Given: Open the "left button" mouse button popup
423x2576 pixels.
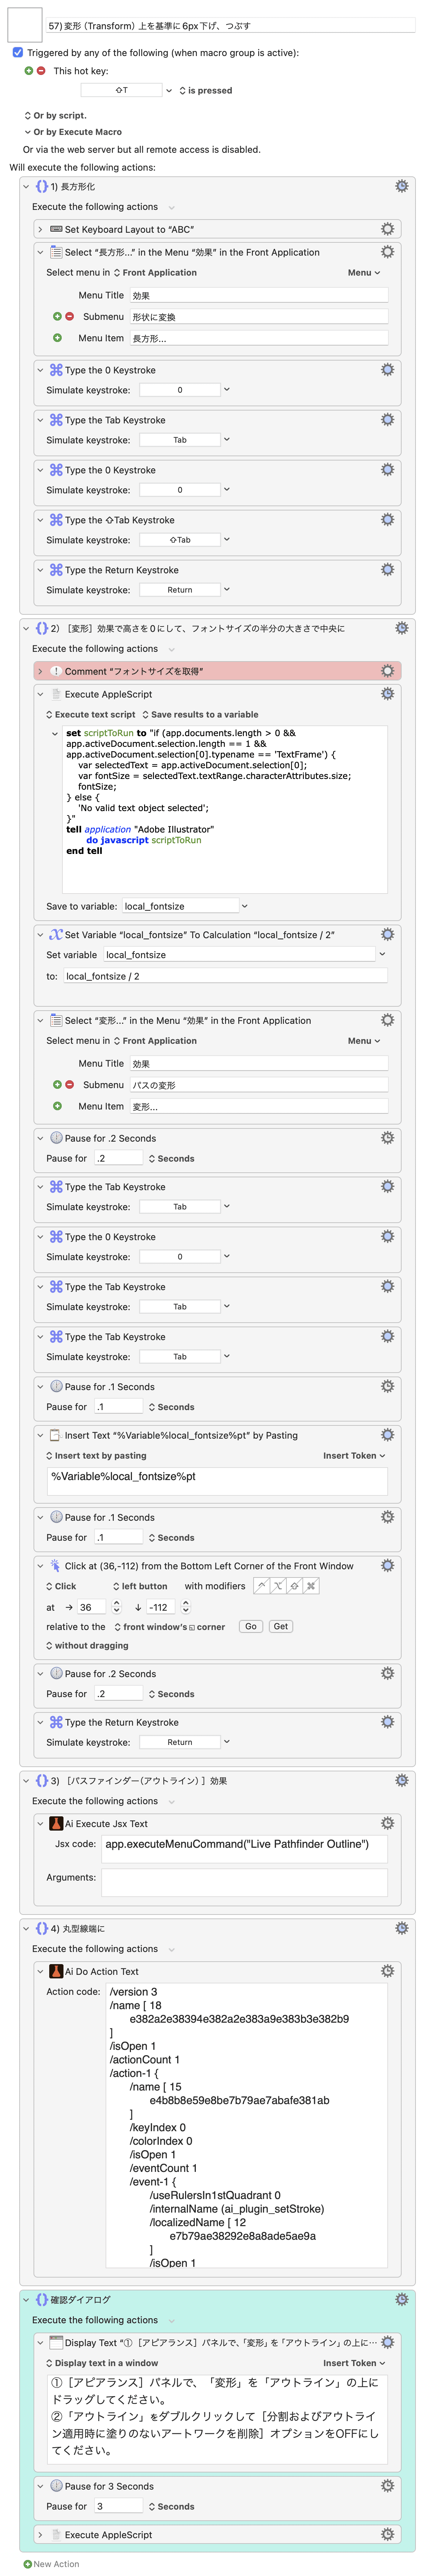Looking at the screenshot, I should click(x=140, y=1586).
